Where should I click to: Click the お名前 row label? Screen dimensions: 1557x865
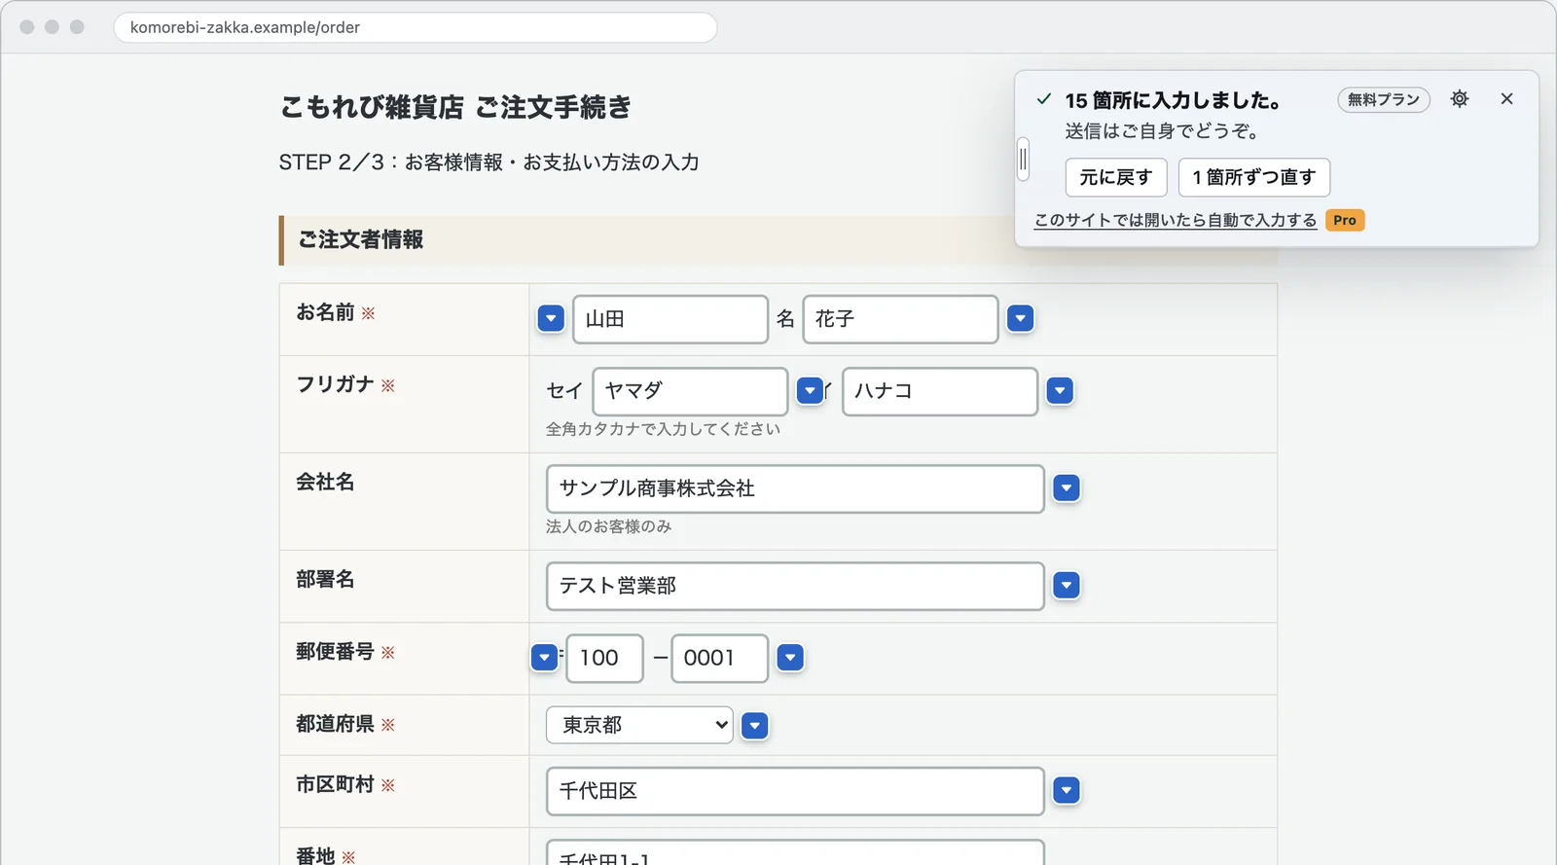pos(325,312)
